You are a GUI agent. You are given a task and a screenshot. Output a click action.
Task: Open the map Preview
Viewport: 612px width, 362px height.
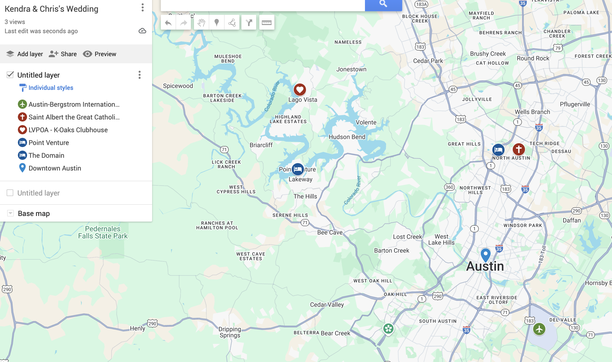(100, 54)
